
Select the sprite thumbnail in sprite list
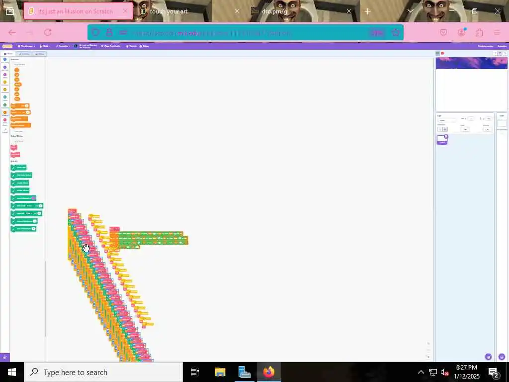442,140
